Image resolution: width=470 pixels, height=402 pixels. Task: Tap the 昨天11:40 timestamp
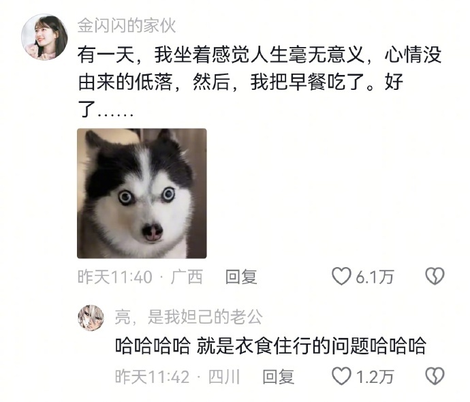tap(115, 277)
